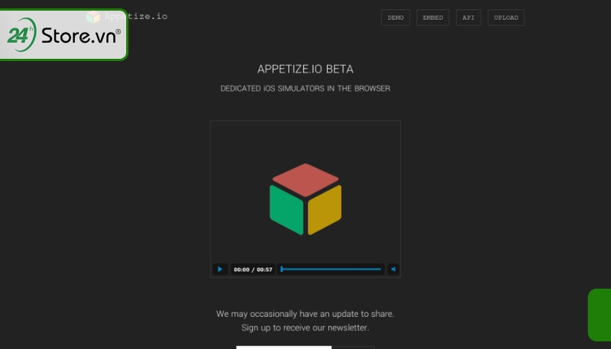Click the middle of the video seek bar
Viewport: 611px width, 349px height.
331,270
